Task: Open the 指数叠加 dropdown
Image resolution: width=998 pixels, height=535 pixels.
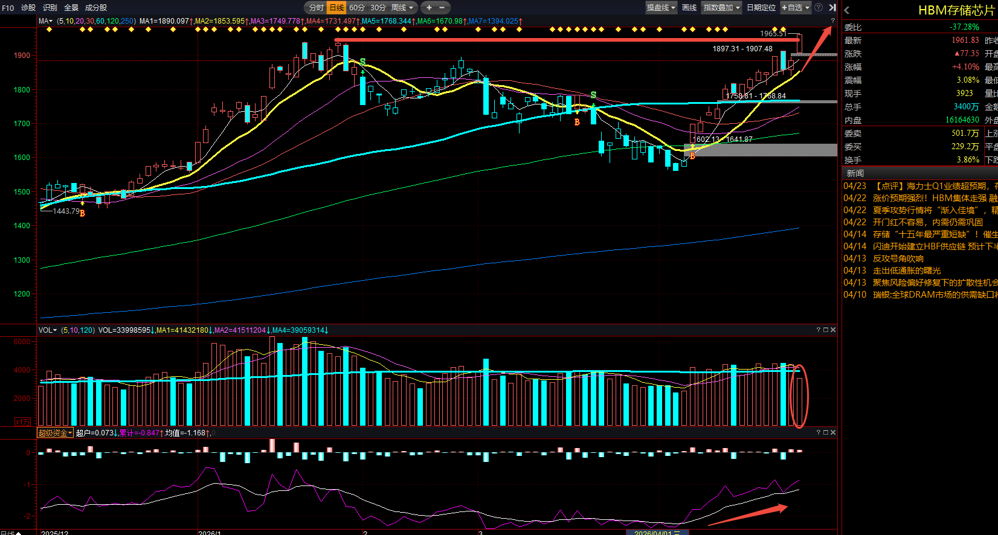Action: pos(721,8)
